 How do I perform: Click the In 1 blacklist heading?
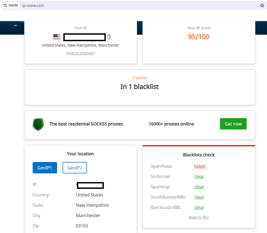pyautogui.click(x=139, y=87)
